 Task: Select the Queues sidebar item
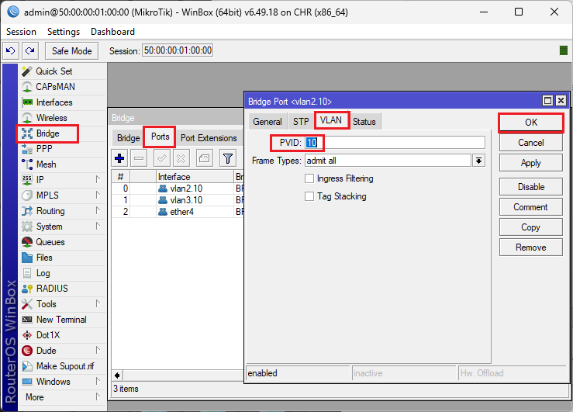[50, 242]
